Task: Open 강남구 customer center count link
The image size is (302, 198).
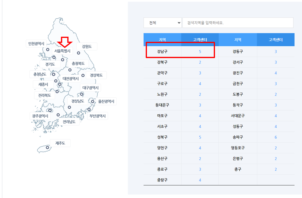Action: (x=200, y=51)
